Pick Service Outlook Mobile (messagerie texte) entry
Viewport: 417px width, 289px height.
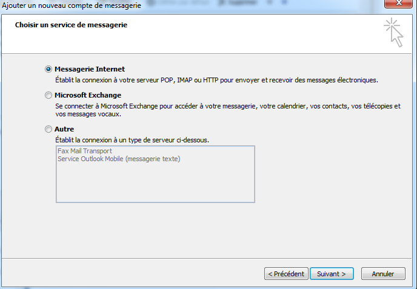[119, 159]
